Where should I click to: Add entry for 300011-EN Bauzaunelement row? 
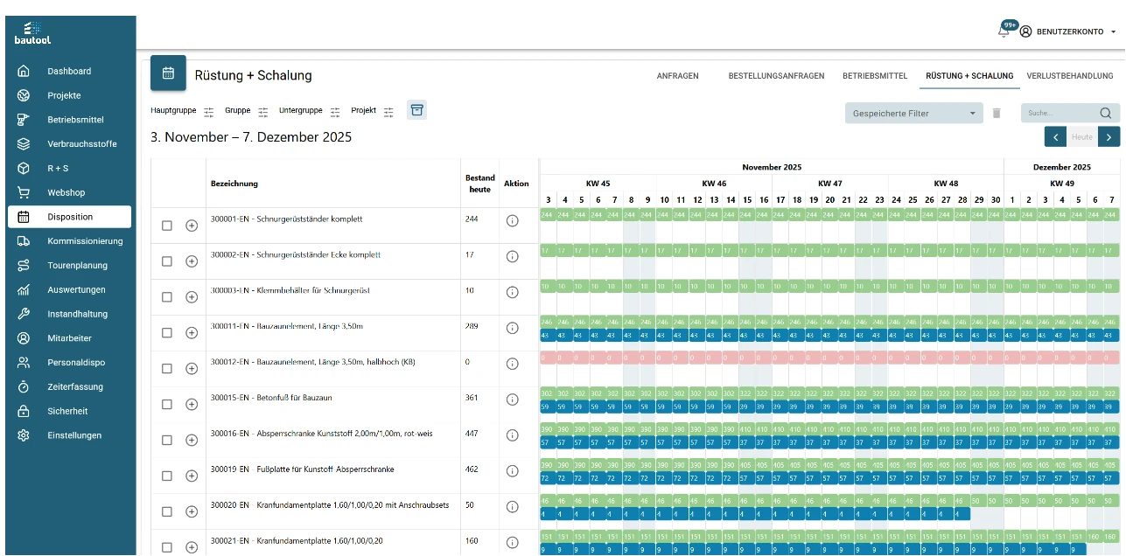[x=192, y=333]
